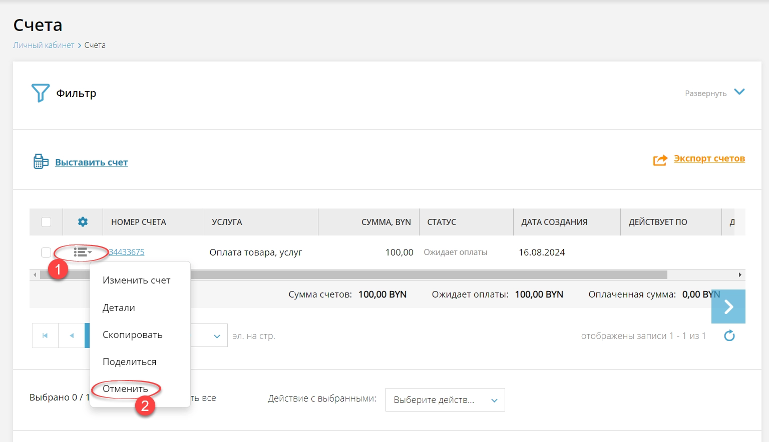Click the СТАТУС column header
The image size is (769, 442).
coord(466,222)
